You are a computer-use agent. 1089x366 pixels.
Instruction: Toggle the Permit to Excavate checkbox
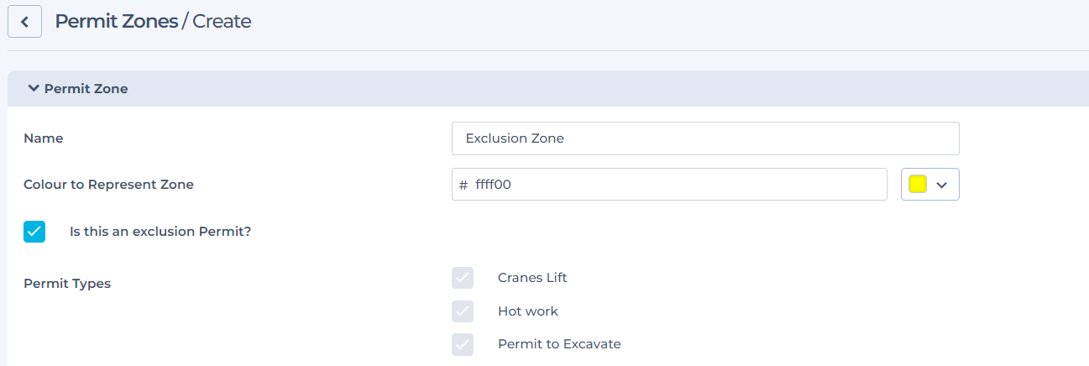463,344
